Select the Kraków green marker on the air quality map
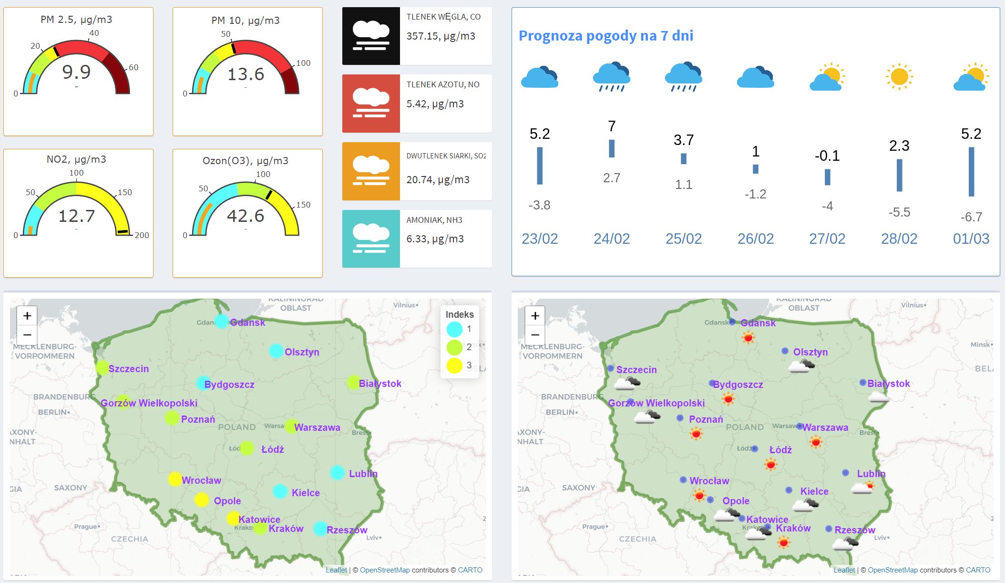 coord(260,528)
